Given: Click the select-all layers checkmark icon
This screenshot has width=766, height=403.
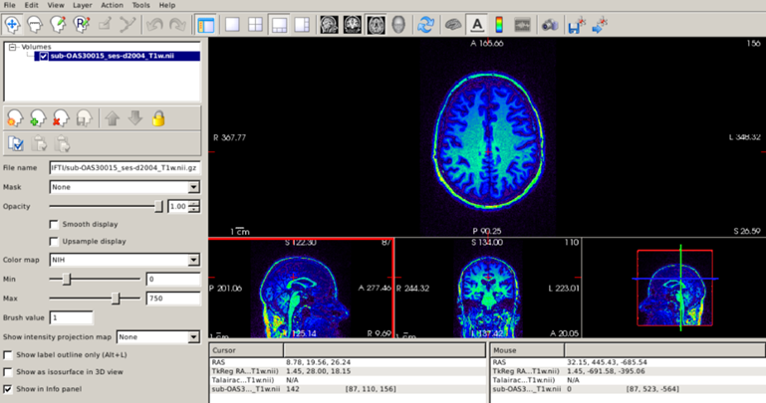Looking at the screenshot, I should pyautogui.click(x=16, y=143).
